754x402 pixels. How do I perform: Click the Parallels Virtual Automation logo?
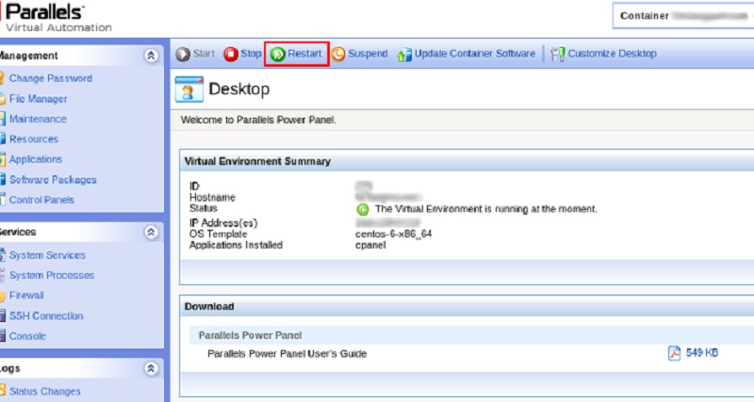pyautogui.click(x=57, y=18)
